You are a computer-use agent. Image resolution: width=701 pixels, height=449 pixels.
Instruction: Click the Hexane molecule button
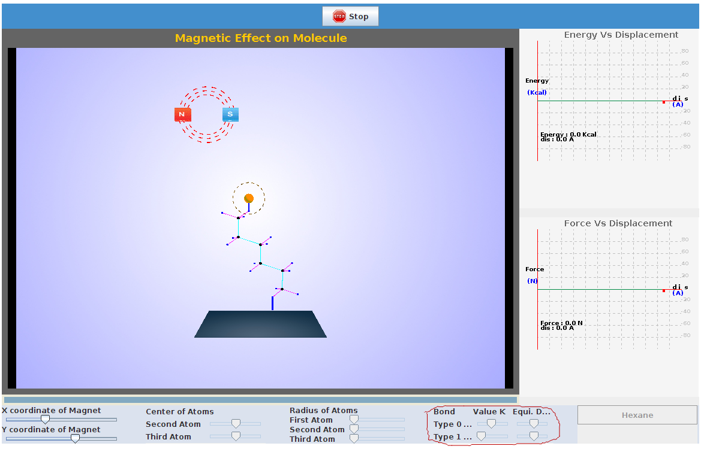click(637, 415)
